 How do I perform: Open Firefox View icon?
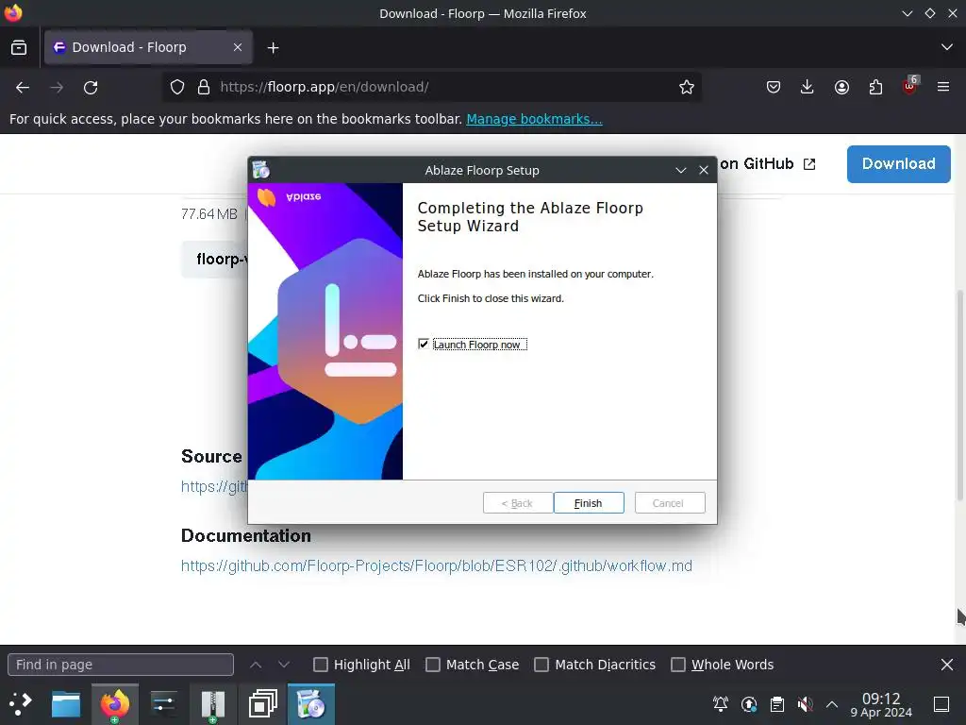pyautogui.click(x=19, y=47)
